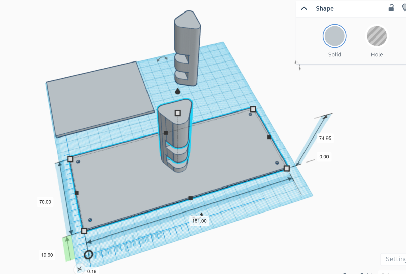The height and width of the screenshot is (274, 406).
Task: Click the white corner handle at the plate's near corner
Action: (84, 231)
